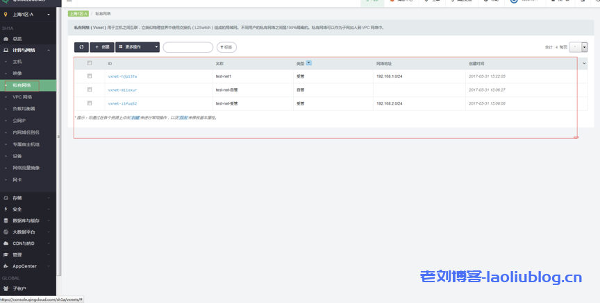600x303 pixels.
Task: Open the 总览 overview icon in sidebar
Action: pyautogui.click(x=6, y=39)
